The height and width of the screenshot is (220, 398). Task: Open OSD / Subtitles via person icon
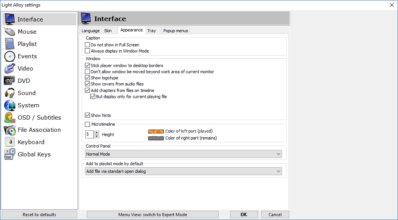coord(10,117)
